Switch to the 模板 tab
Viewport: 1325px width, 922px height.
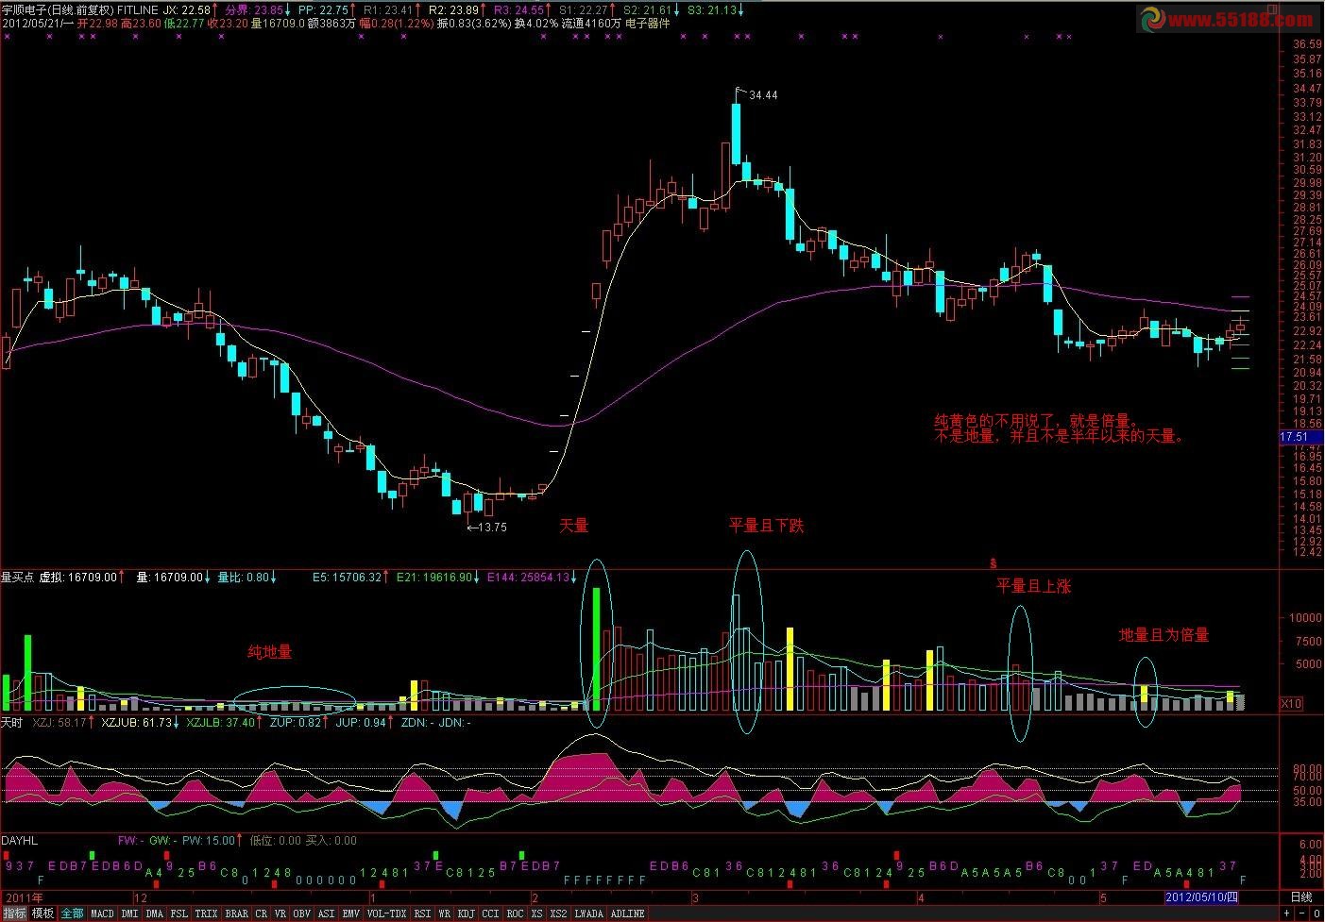42,914
